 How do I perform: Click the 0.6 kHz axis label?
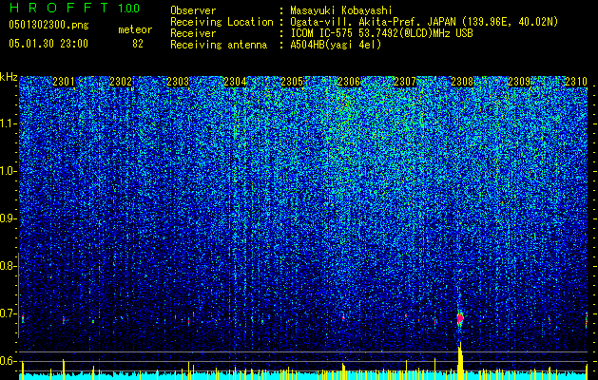(x=8, y=361)
